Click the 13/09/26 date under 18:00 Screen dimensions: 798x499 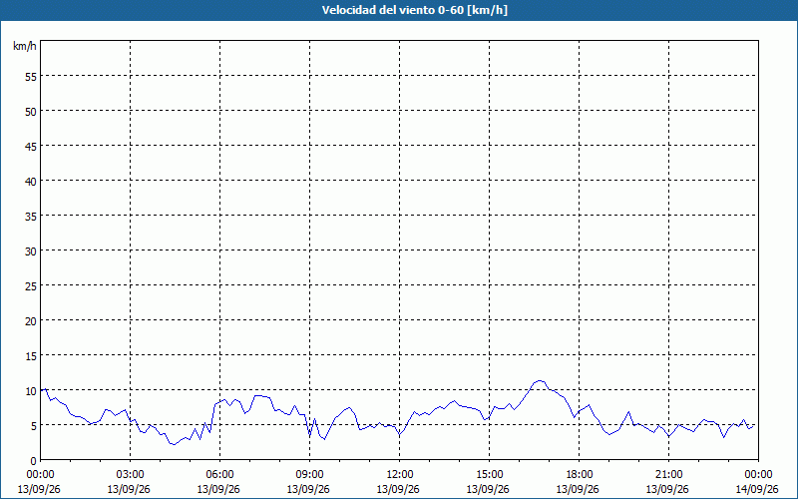(x=578, y=489)
